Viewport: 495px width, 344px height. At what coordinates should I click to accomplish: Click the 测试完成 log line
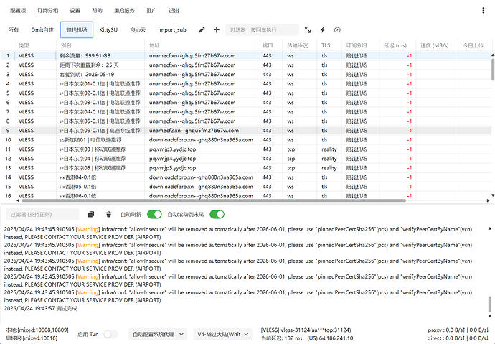41,308
